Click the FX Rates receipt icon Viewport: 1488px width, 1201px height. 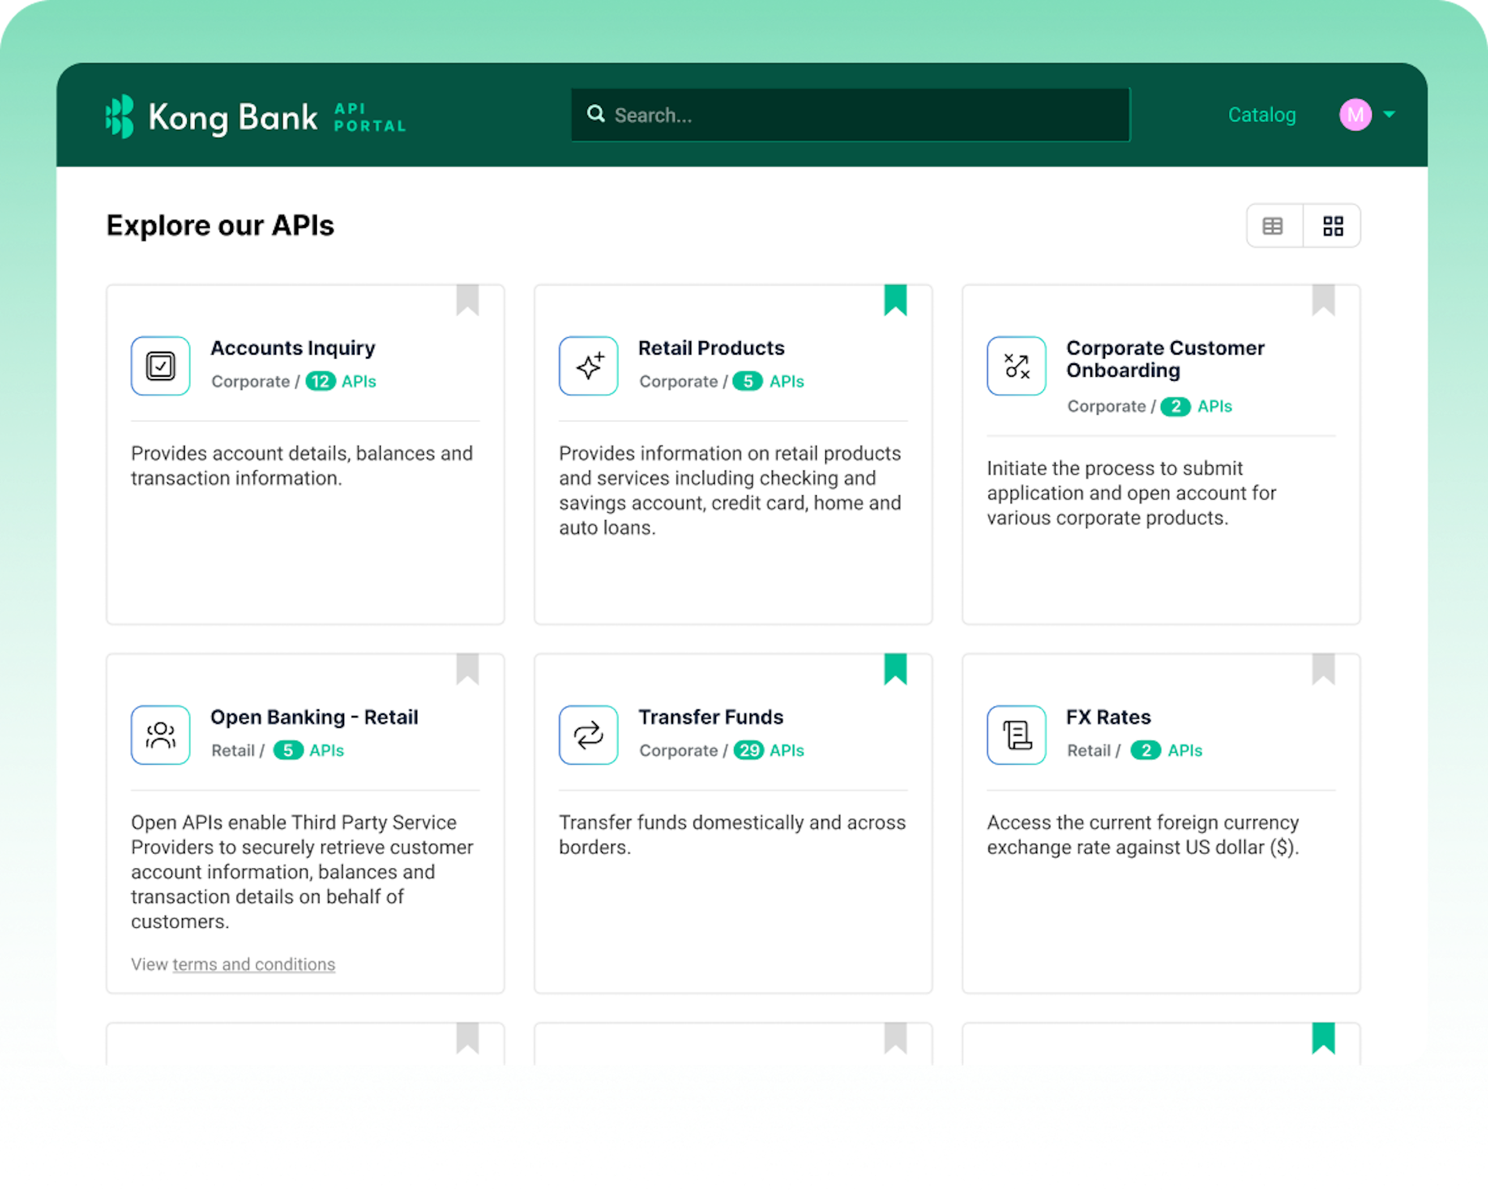[x=1016, y=735]
